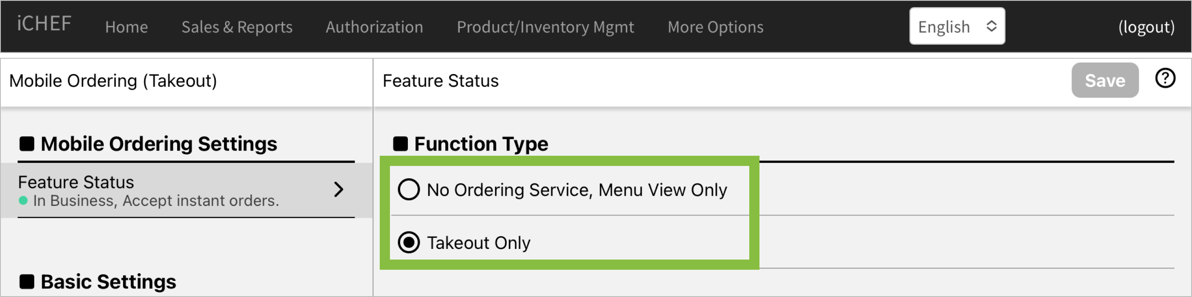Click the square bullet beside Function Type
Viewport: 1192px width, 297px height.
coord(400,144)
